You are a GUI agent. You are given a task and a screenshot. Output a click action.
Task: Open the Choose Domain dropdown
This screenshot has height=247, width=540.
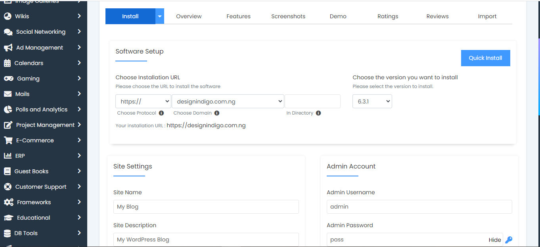(x=228, y=101)
